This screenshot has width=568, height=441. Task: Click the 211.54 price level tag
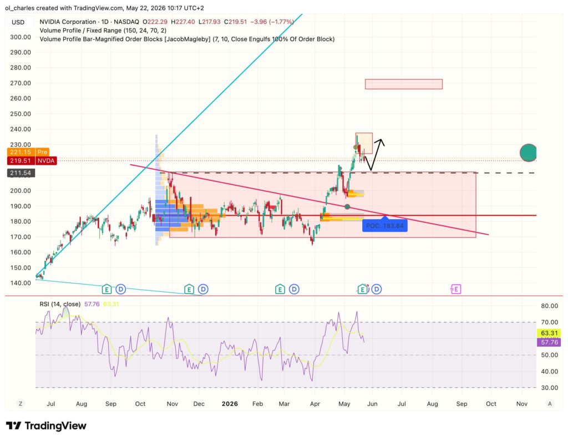point(22,173)
